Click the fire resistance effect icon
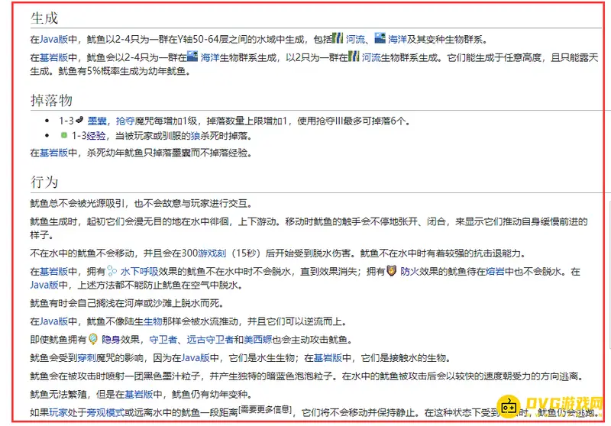Image resolution: width=611 pixels, height=426 pixels. coord(391,270)
